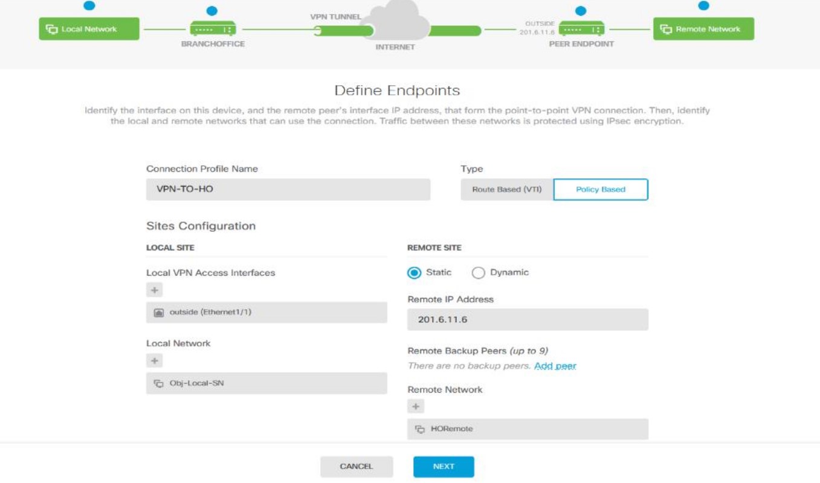Screen dimensions: 820x483
Task: Click the green Remote Network diagram box
Action: (x=703, y=29)
